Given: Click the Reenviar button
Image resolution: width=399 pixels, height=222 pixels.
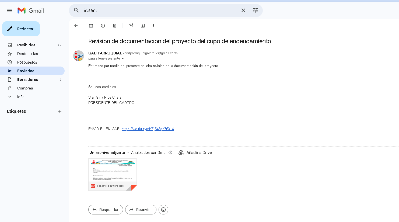Looking at the screenshot, I should point(141,210).
